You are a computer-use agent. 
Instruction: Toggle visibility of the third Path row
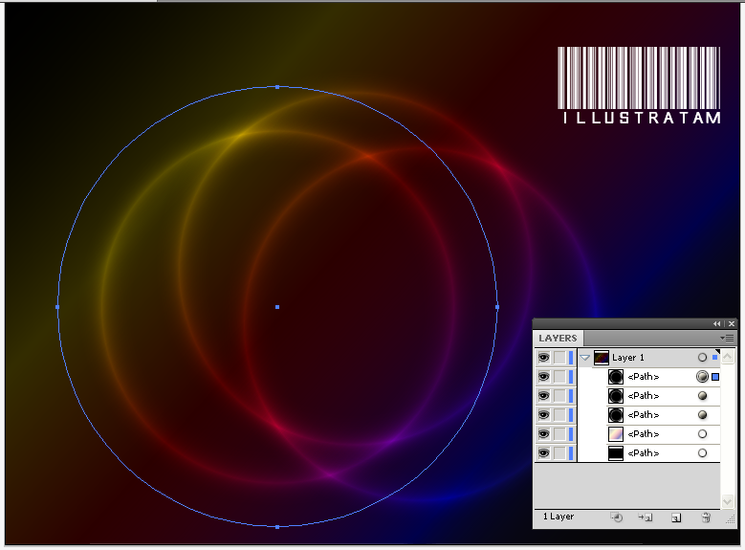543,415
